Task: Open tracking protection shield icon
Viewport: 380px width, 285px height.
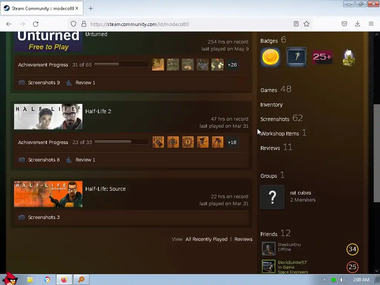Action: click(x=73, y=24)
